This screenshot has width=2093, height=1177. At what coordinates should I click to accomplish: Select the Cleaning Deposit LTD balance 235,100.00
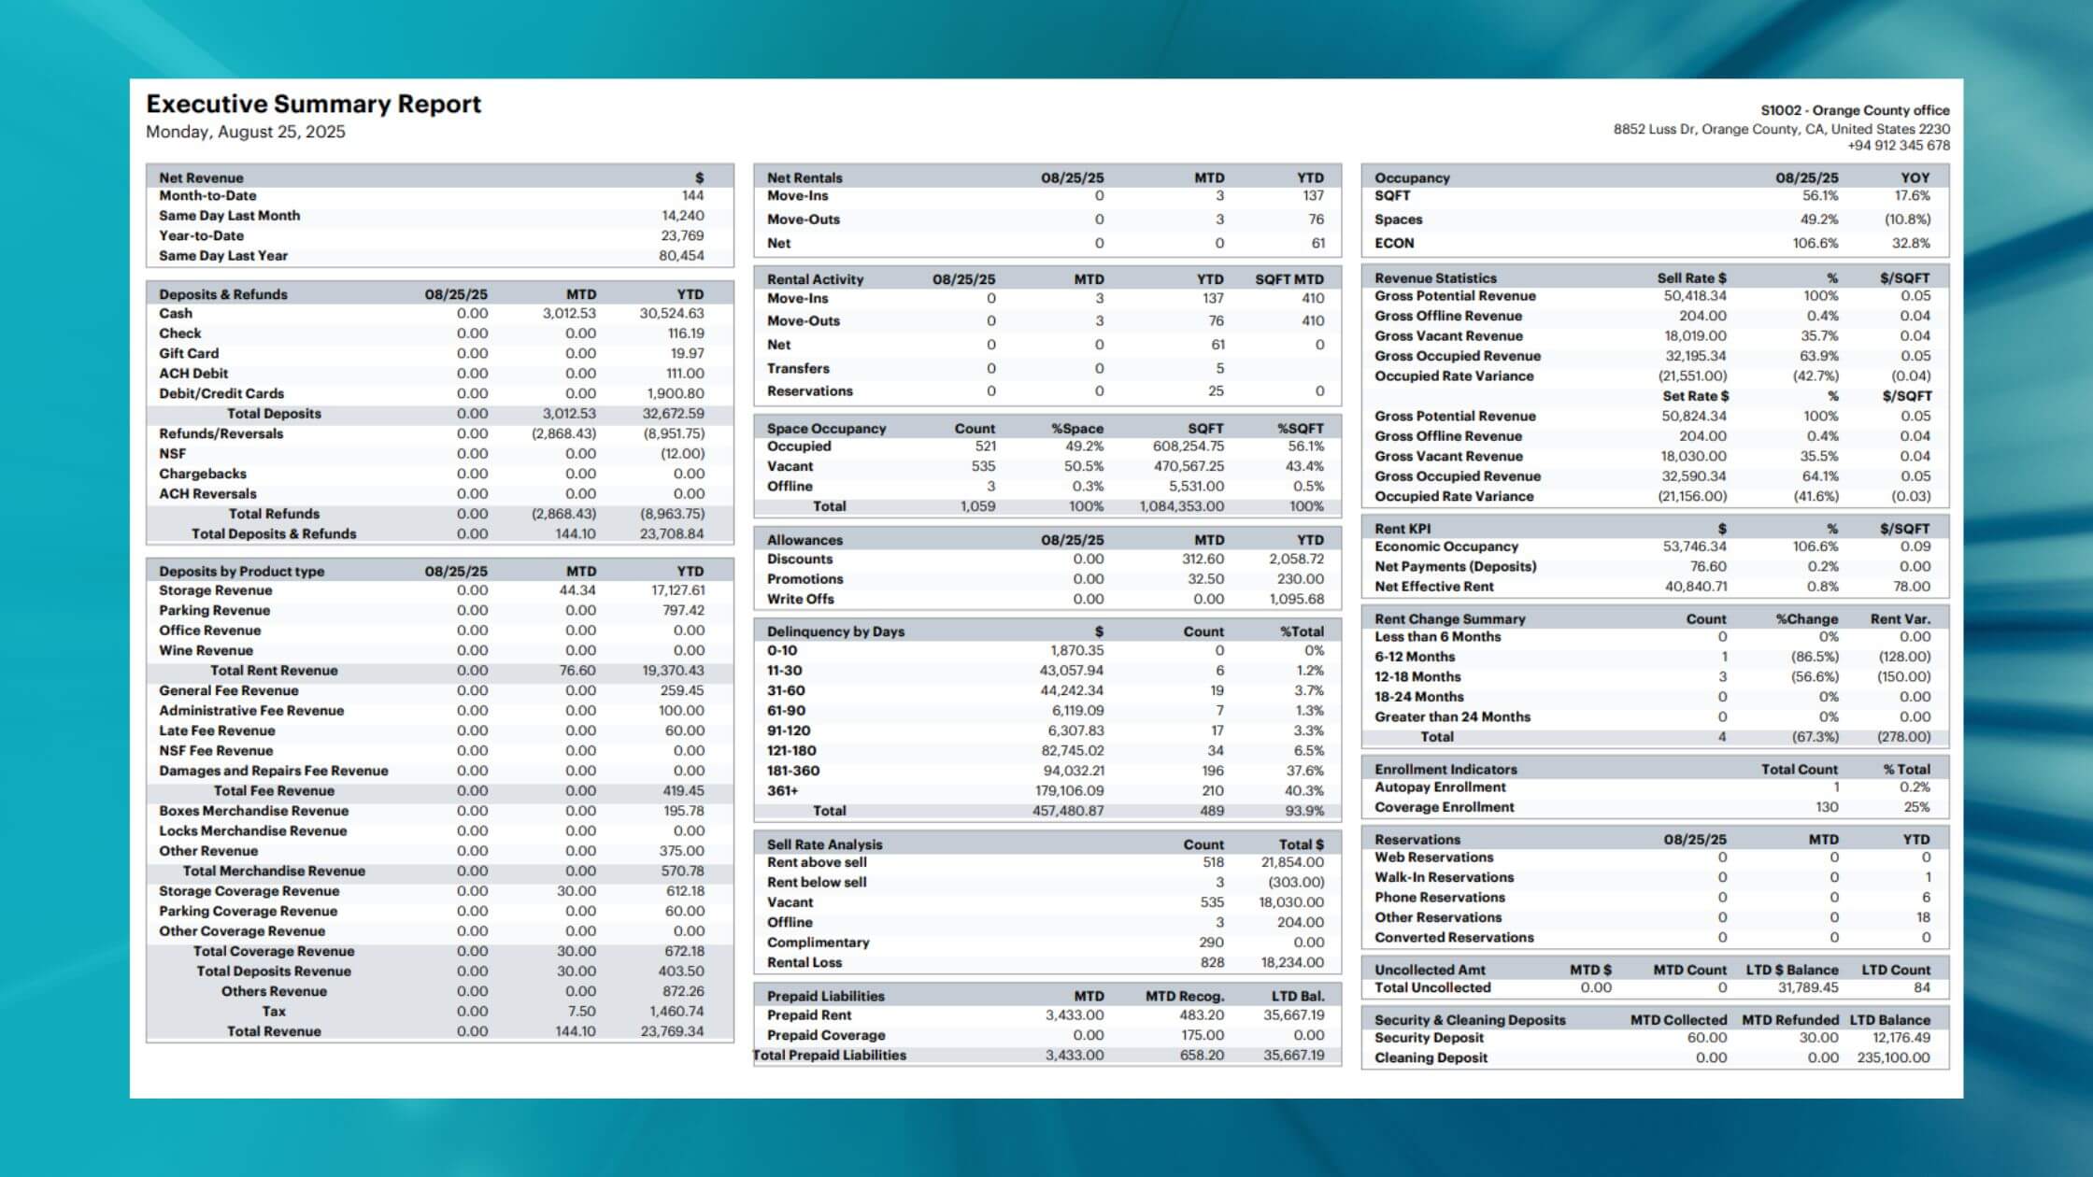pos(1893,1057)
